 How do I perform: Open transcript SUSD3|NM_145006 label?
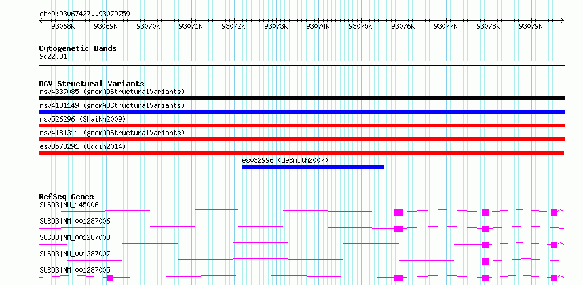69,205
